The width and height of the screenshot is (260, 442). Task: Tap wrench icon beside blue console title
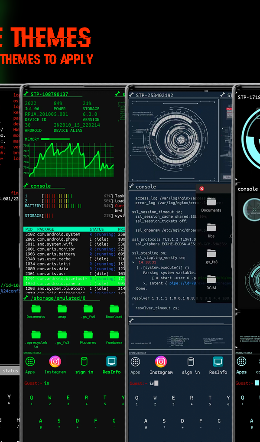click(132, 187)
